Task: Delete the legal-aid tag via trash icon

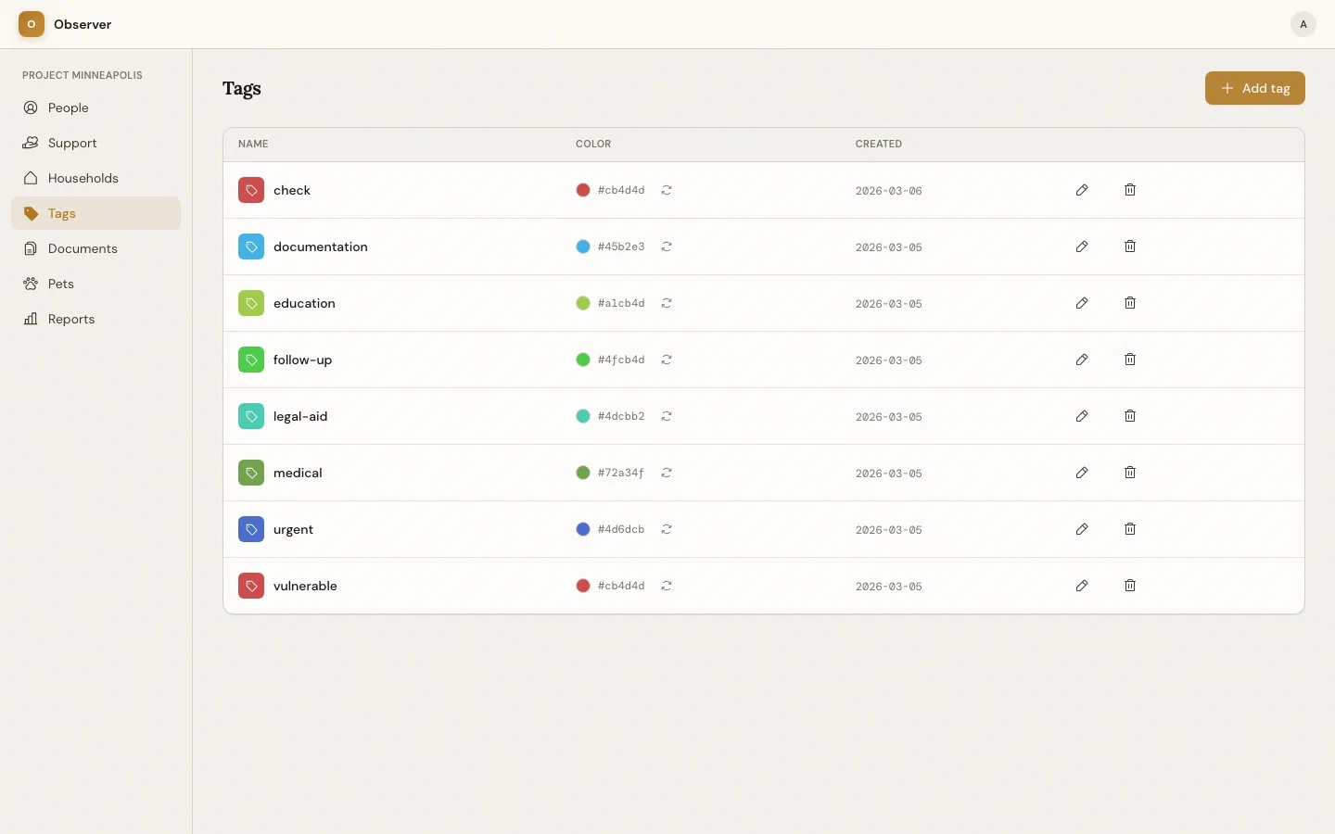Action: click(x=1129, y=416)
